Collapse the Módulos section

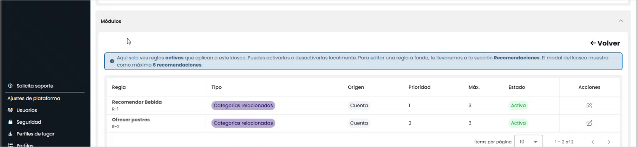(x=621, y=21)
